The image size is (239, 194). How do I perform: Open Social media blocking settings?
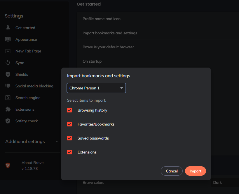point(34,86)
